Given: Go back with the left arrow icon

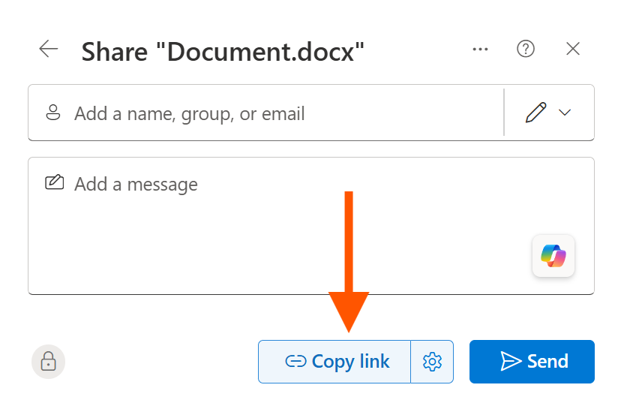Looking at the screenshot, I should [x=48, y=49].
